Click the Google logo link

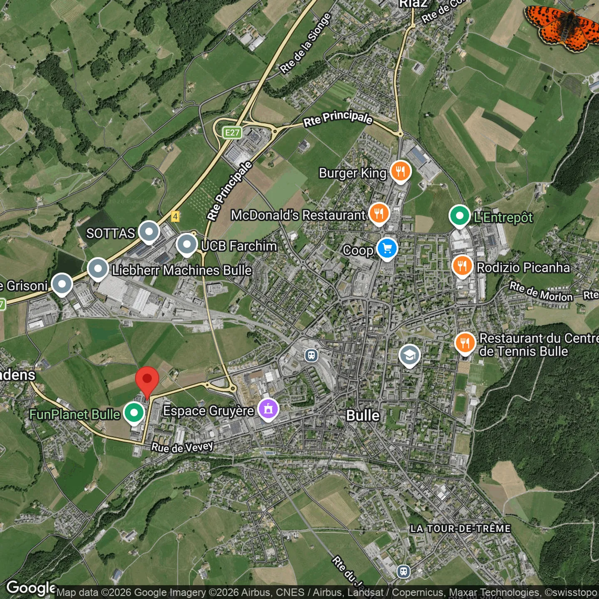(30, 588)
